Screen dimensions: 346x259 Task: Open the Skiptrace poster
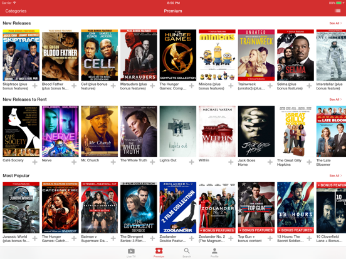21,55
